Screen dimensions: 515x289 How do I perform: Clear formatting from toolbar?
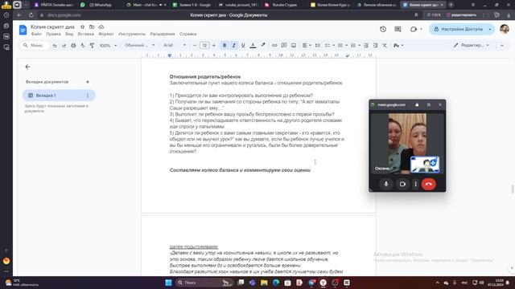pos(385,45)
